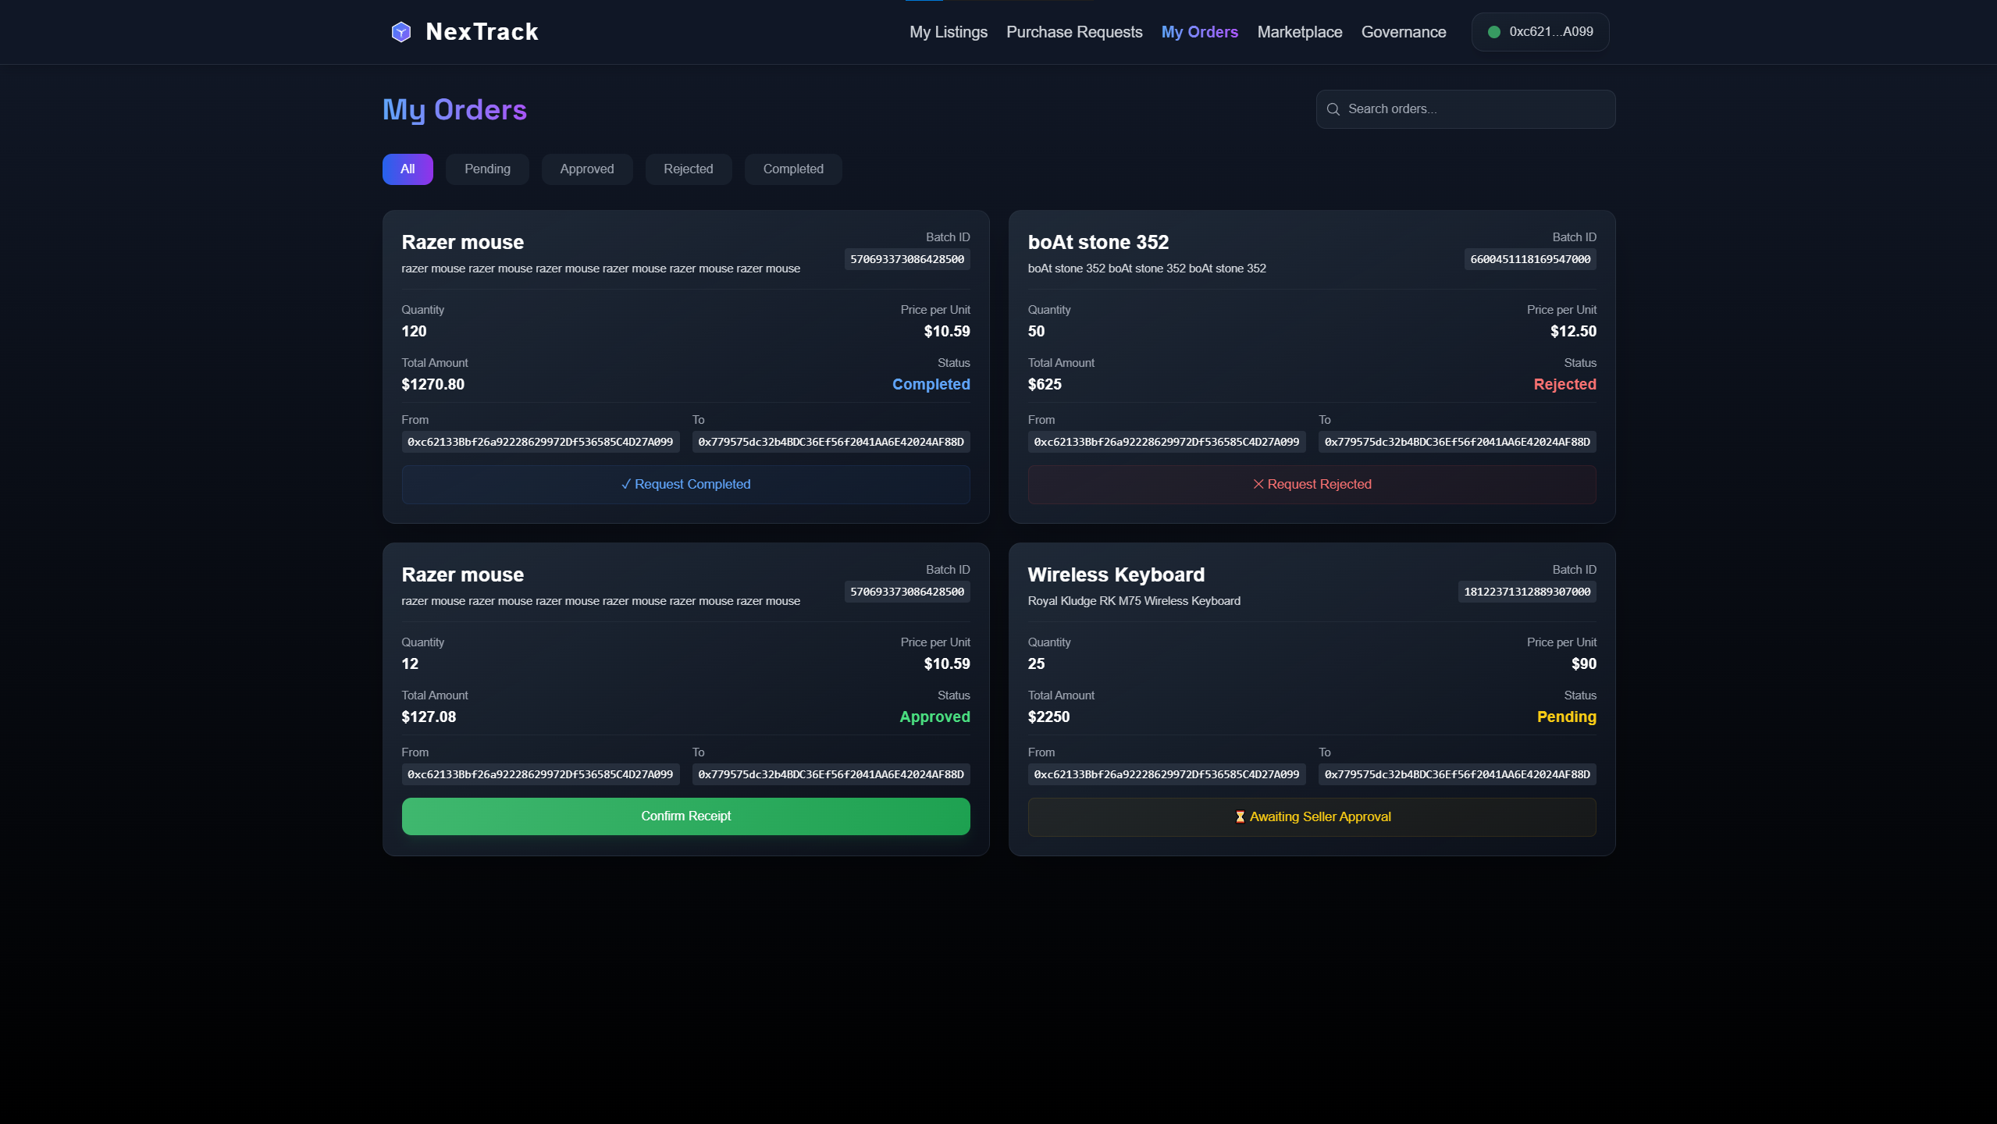Focus the Search orders field

point(1476,109)
